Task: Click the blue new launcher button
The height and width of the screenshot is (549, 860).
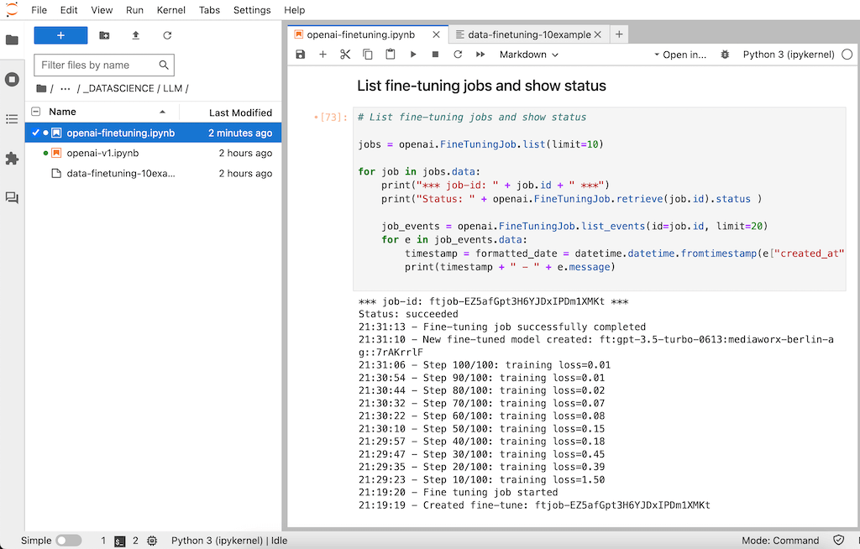Action: pyautogui.click(x=60, y=35)
